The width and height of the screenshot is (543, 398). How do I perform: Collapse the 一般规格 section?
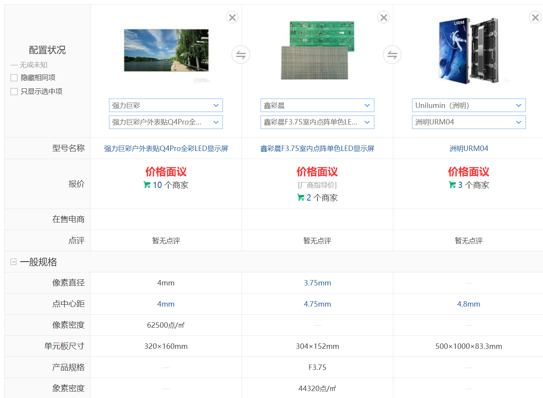tap(13, 262)
